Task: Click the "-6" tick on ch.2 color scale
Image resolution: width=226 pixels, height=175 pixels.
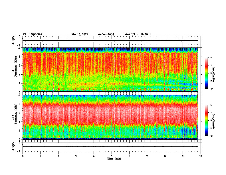Action: point(211,105)
